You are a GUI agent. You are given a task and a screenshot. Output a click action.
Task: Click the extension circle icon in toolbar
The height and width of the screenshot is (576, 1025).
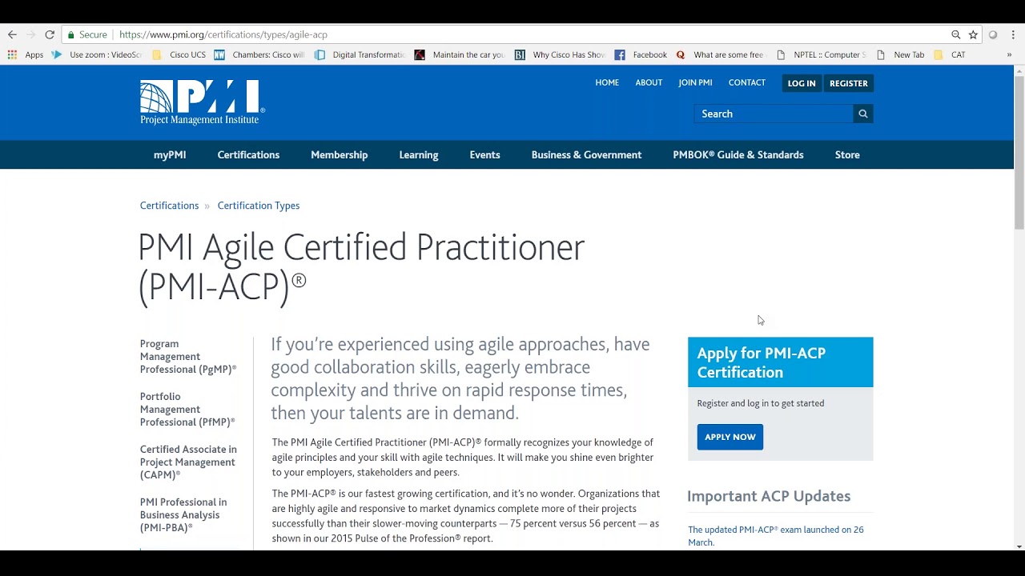(x=993, y=34)
